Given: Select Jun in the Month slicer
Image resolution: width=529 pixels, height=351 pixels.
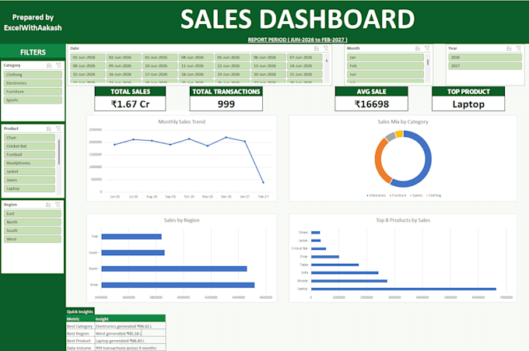Looking at the screenshot, I should pos(385,74).
